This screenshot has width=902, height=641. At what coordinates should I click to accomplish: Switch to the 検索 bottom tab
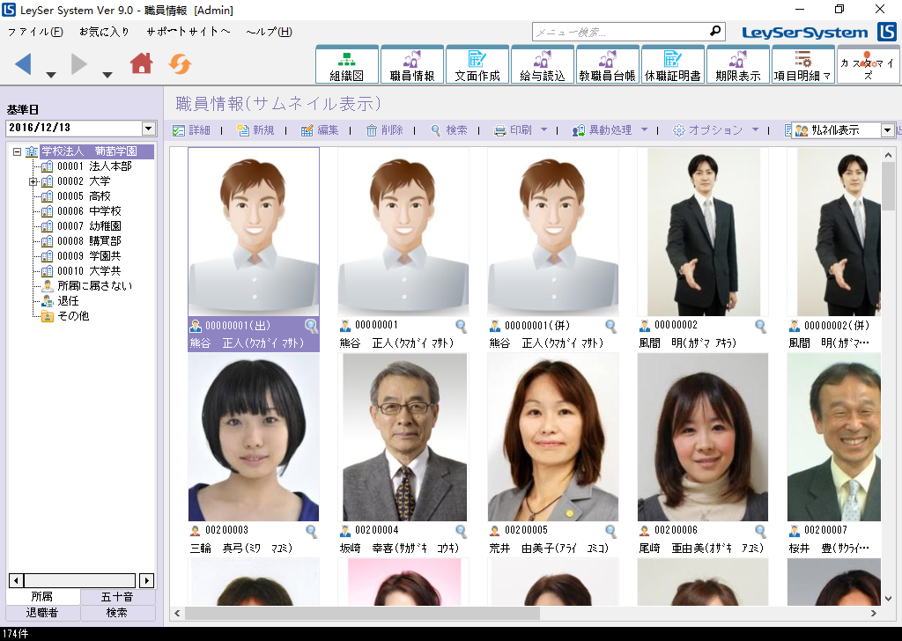pyautogui.click(x=117, y=613)
